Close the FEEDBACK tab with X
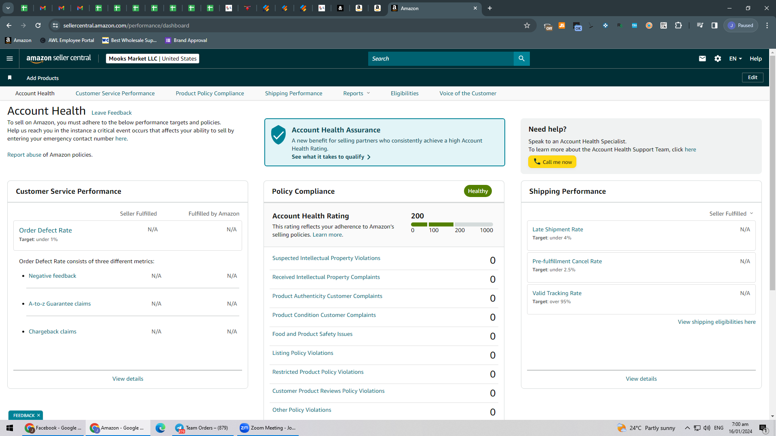This screenshot has width=776, height=436. [x=39, y=415]
